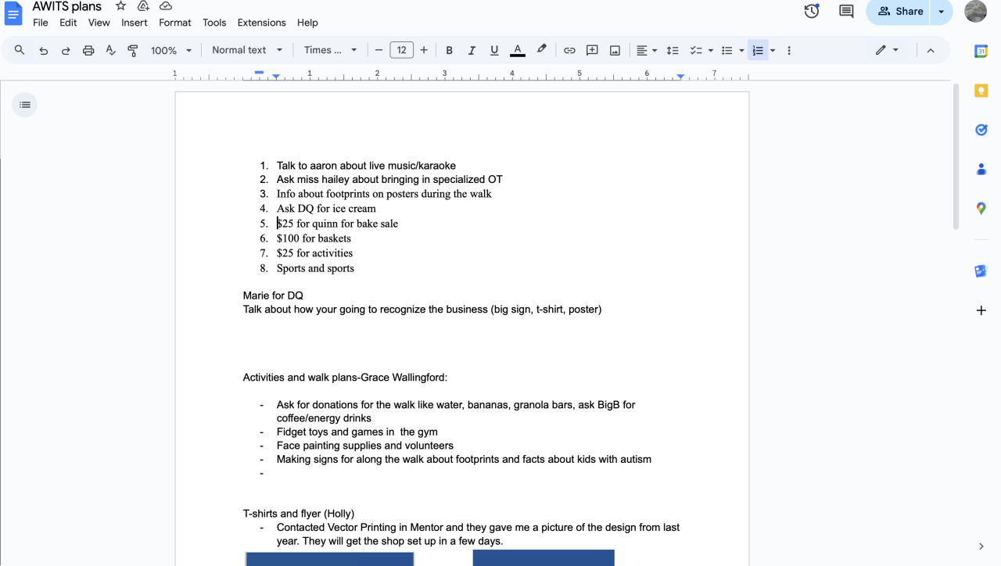Image resolution: width=1001 pixels, height=566 pixels.
Task: Print the document
Action: (88, 50)
